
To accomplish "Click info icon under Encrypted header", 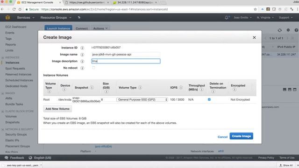I will (x=235, y=90).
